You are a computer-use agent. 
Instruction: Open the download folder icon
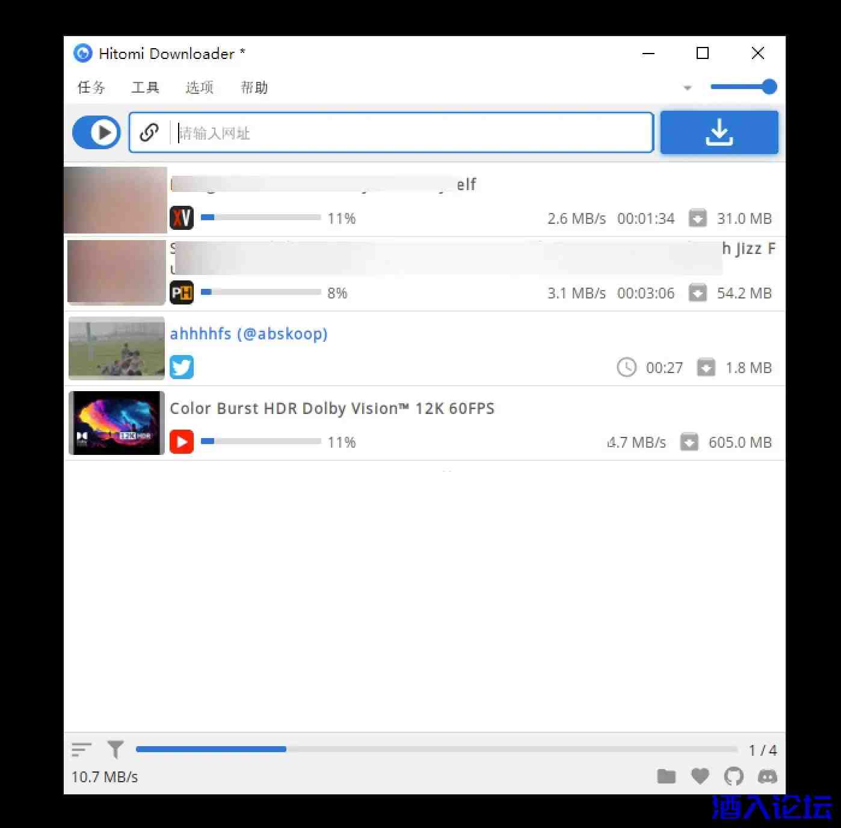point(667,776)
